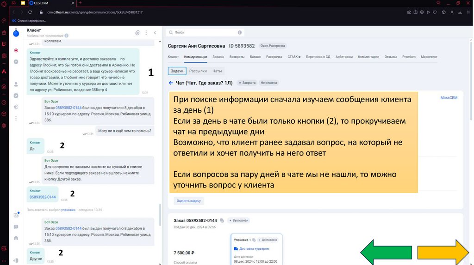Open the Переписка с СД tab

tap(318, 57)
